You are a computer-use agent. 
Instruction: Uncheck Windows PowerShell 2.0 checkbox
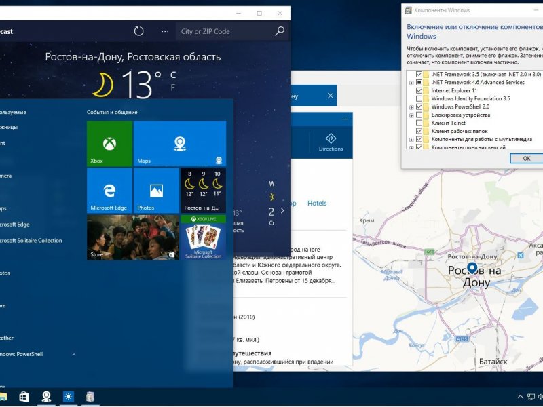[419, 106]
